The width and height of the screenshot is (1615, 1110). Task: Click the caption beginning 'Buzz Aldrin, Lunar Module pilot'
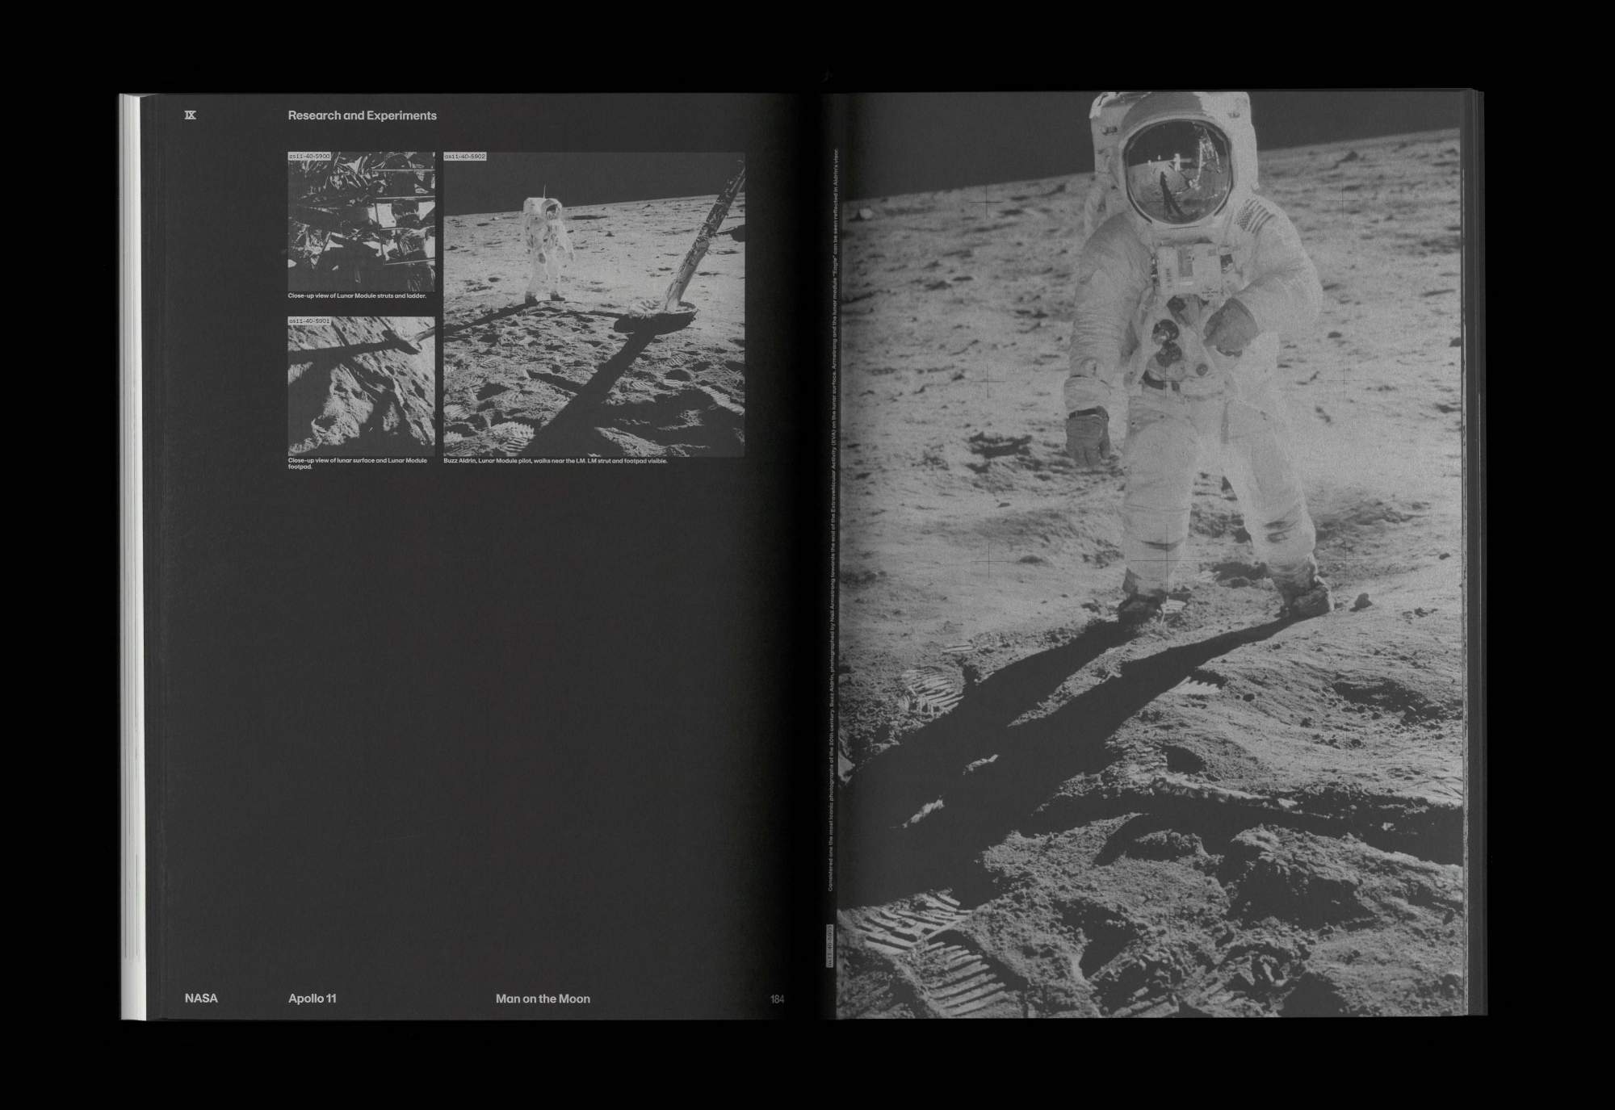[556, 461]
